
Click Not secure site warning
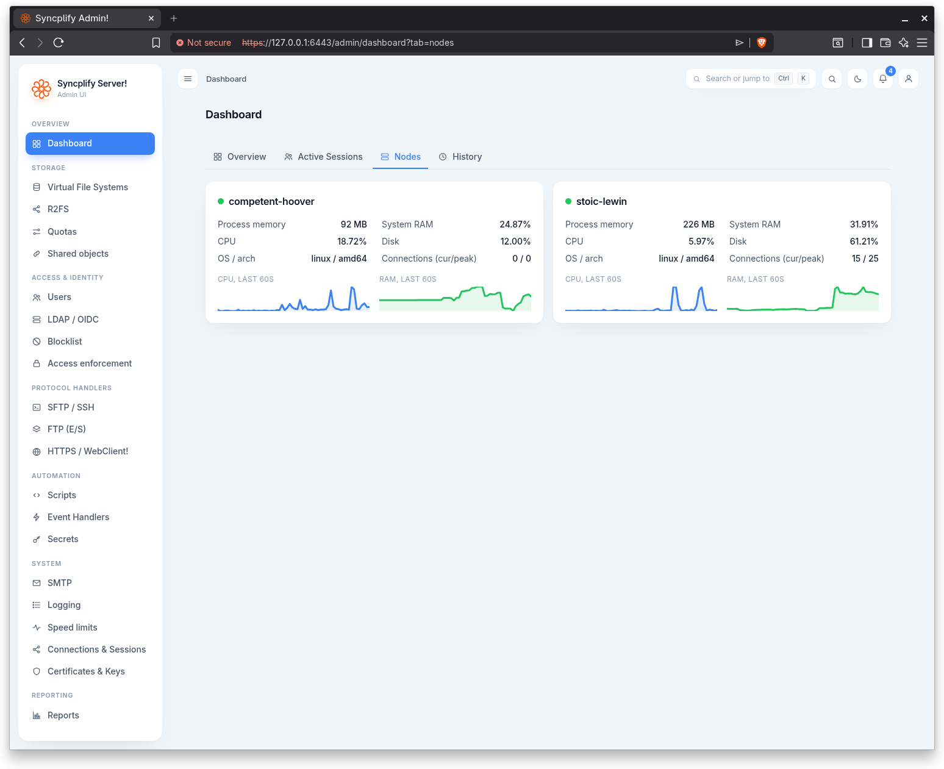(204, 43)
